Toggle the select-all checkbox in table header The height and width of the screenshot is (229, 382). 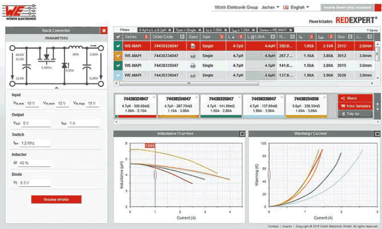coord(118,37)
